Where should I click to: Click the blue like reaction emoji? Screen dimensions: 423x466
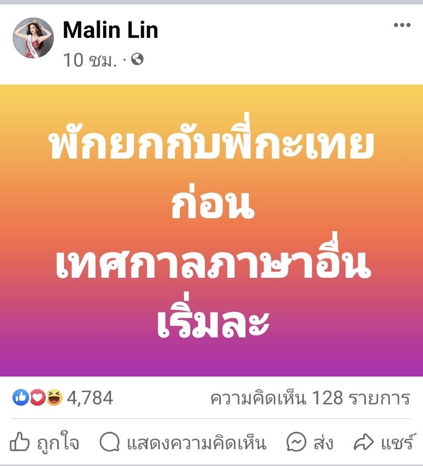tap(21, 398)
